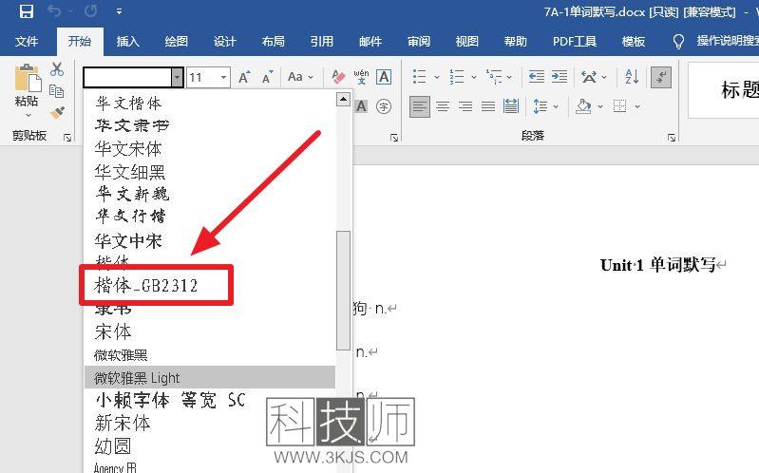This screenshot has height=473, width=759.
Task: Click the Format Painter brush icon
Action: tap(57, 112)
